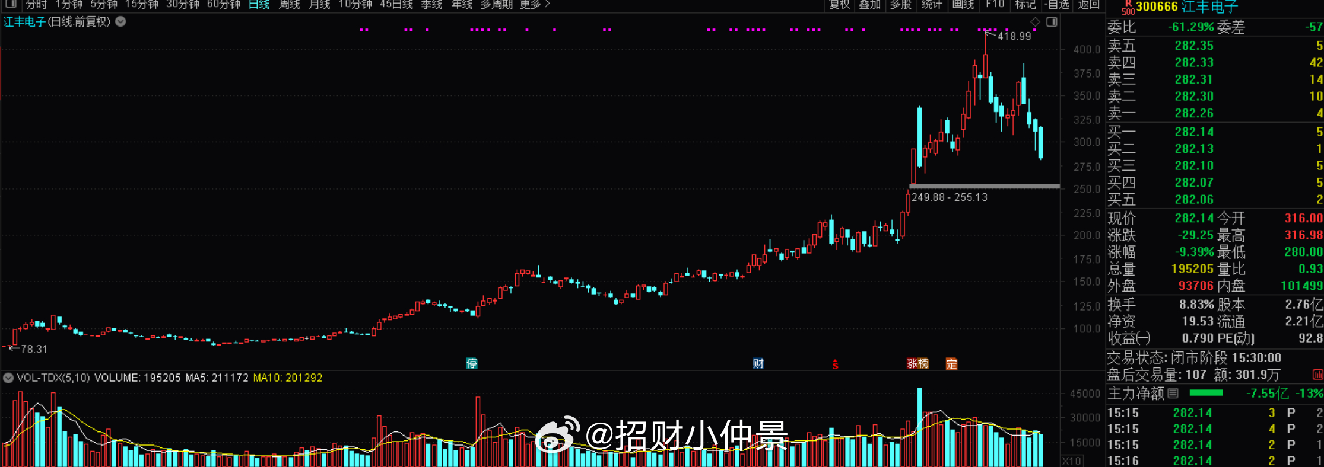Click the 财 financial report marker
This screenshot has height=467, width=1324.
coord(758,363)
